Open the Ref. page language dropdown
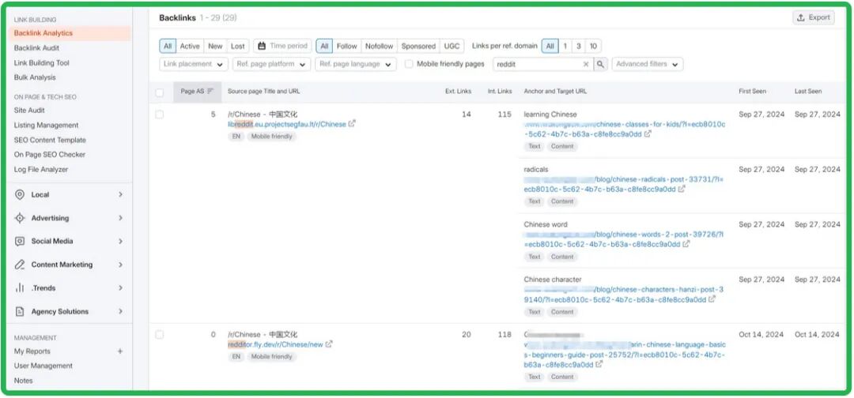Image resolution: width=854 pixels, height=398 pixels. 355,65
